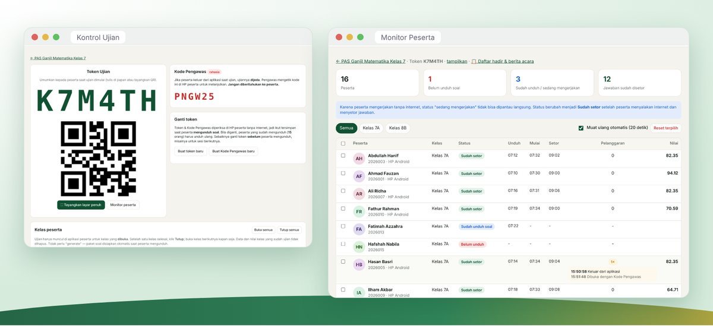
Task: Click score 64.71 for Ilham Akbar
Action: click(x=672, y=290)
